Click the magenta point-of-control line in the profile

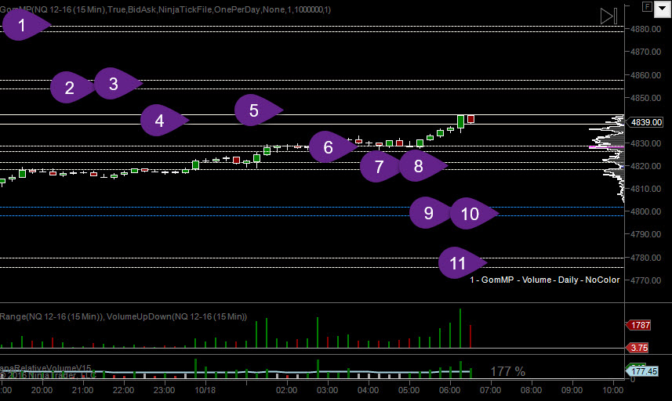[x=606, y=147]
